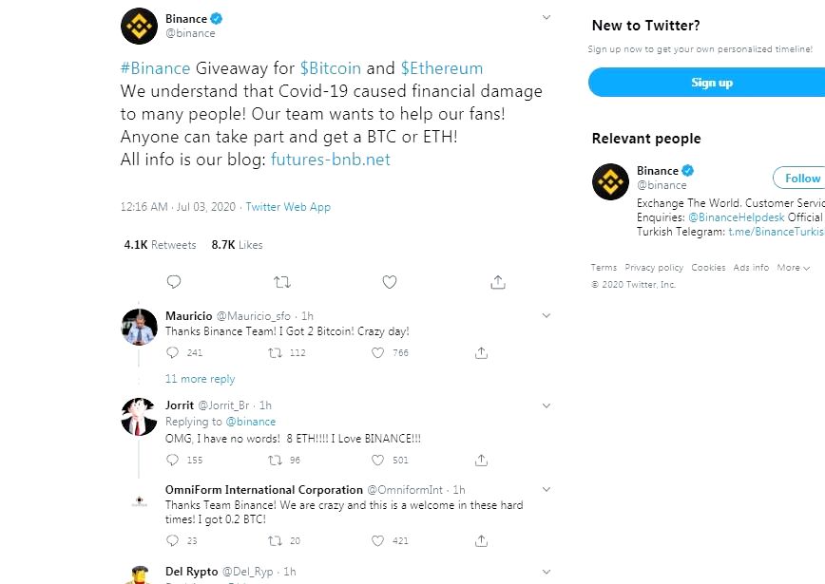Open dropdown chevron on Jorrit's reply
The image size is (825, 584).
tap(547, 405)
